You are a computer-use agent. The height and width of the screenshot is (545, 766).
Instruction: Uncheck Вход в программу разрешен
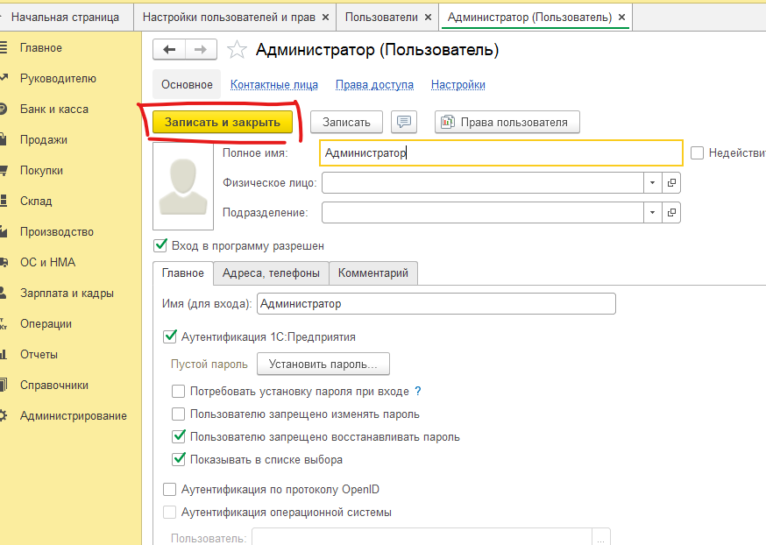point(160,245)
